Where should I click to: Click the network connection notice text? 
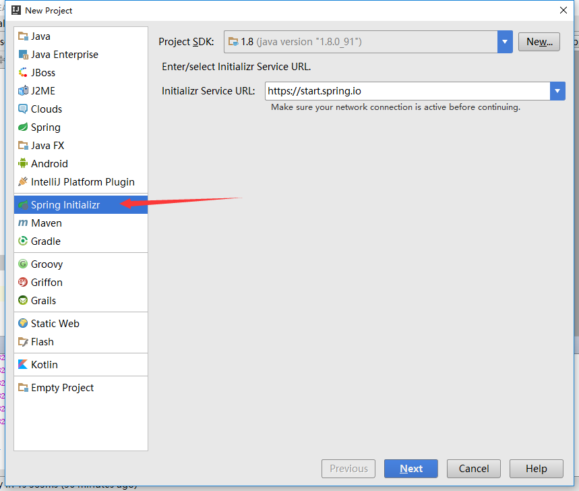[396, 107]
